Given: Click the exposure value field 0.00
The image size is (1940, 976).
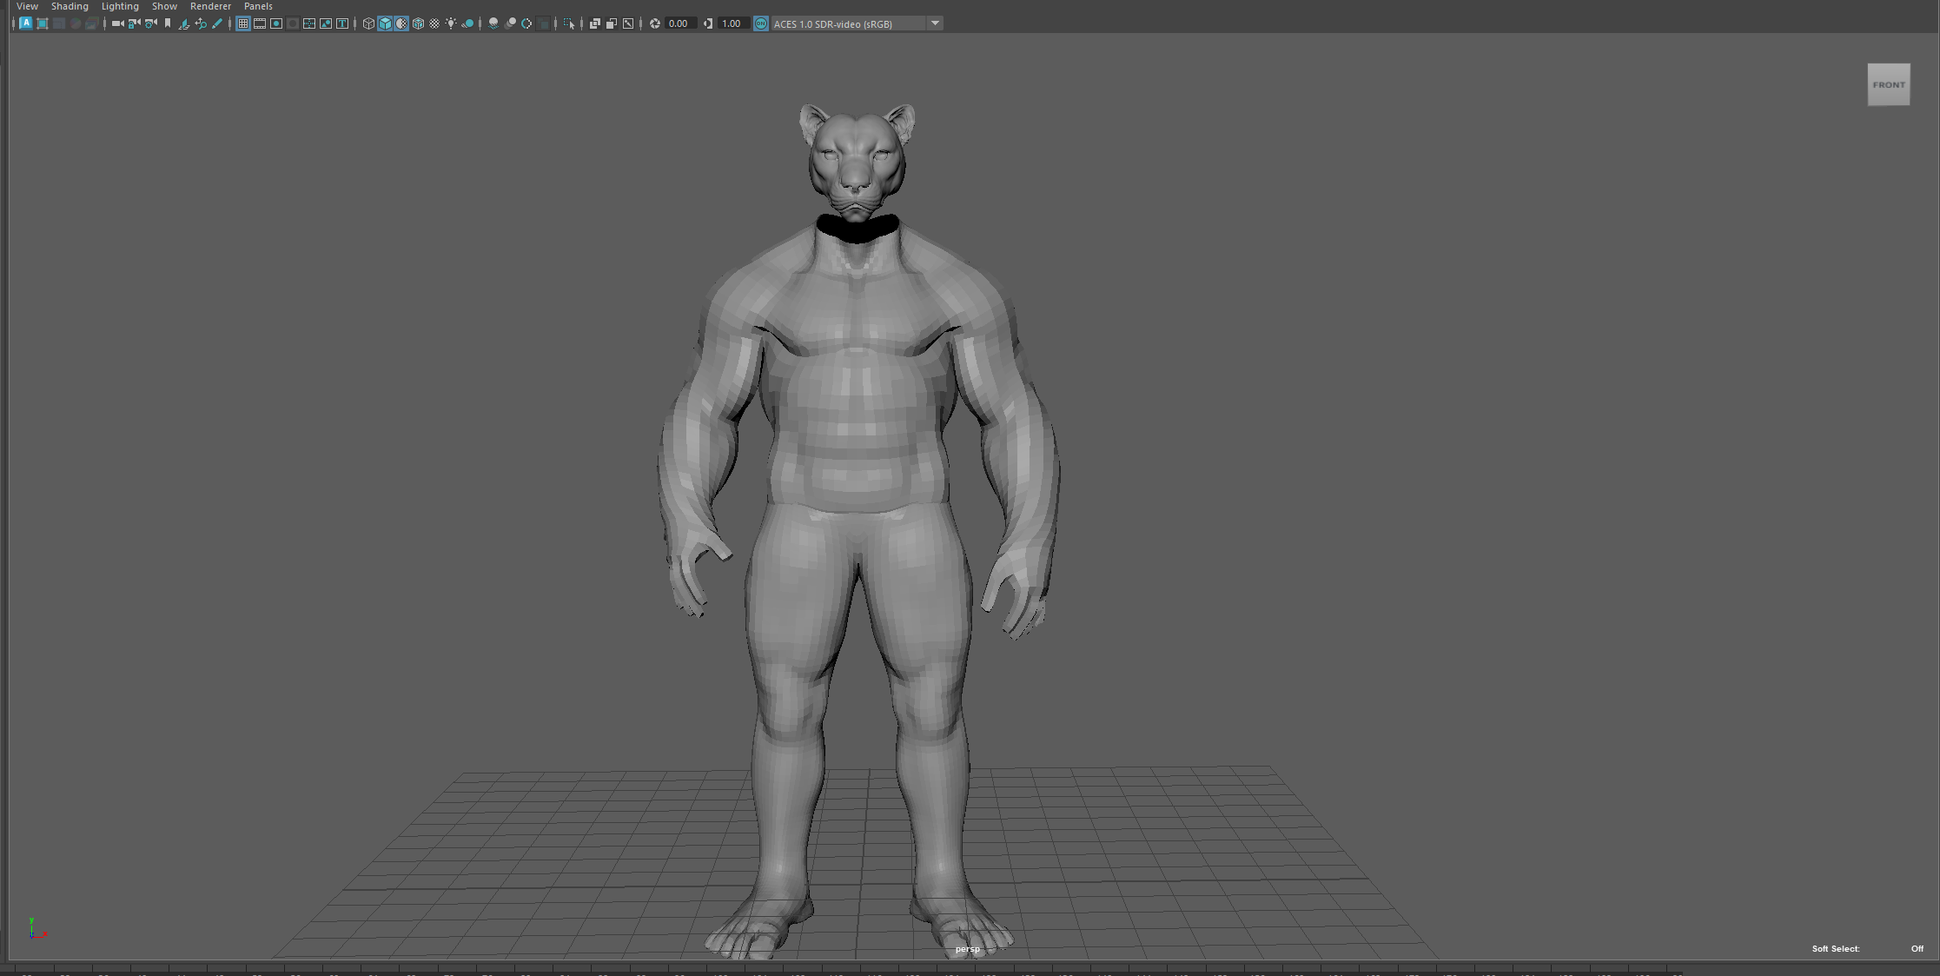Looking at the screenshot, I should coord(680,23).
